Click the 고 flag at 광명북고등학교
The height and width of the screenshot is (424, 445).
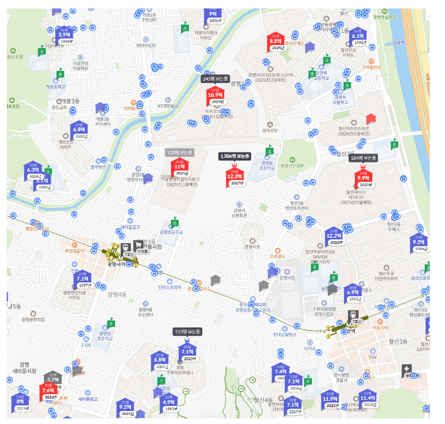click(x=327, y=59)
